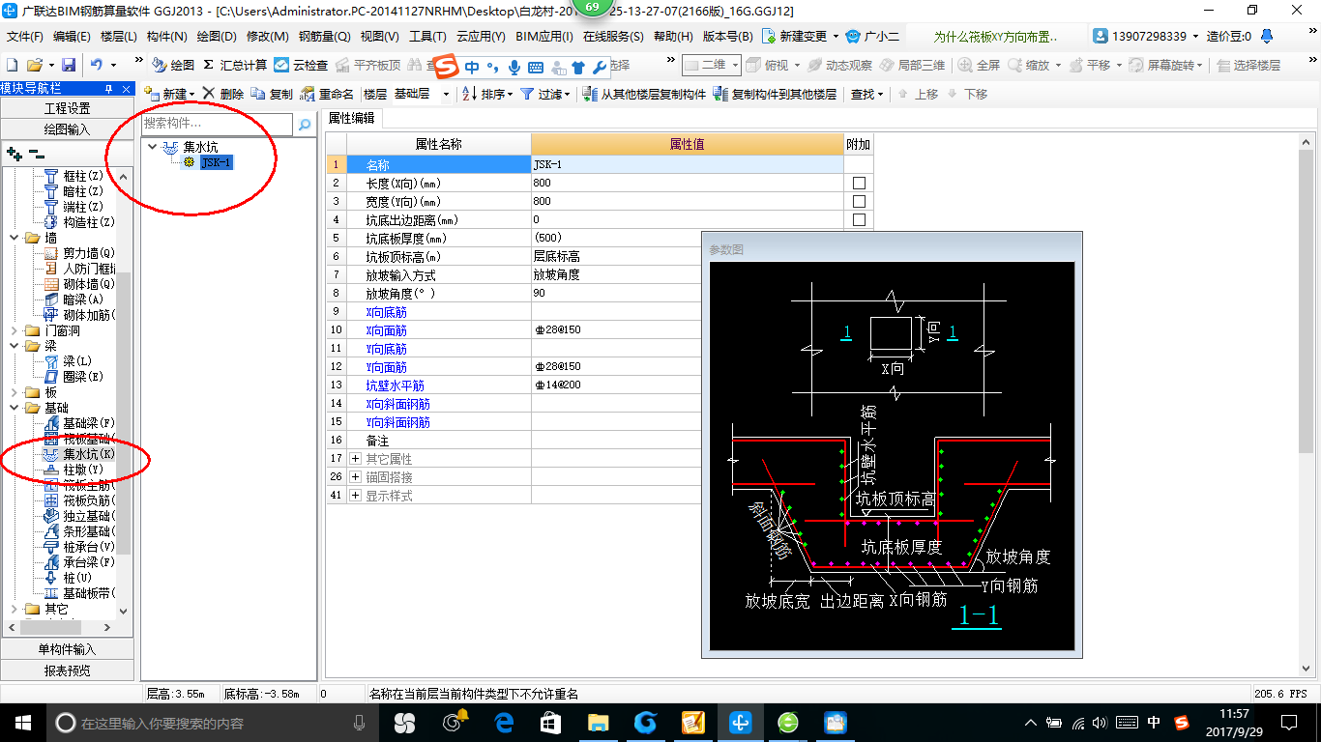Screen dimensions: 1321x742
Task: Open the 排序 sort dropdown
Action: click(x=486, y=94)
